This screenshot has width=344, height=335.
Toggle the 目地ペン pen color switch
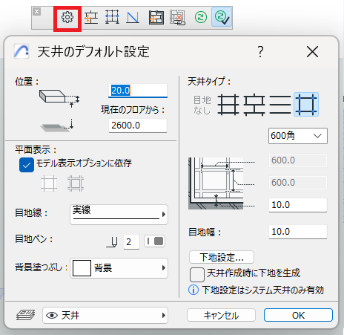tap(155, 241)
